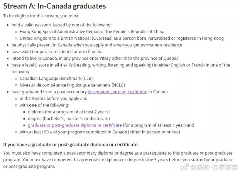
Task: Click the 50% of program completed line
Action: tap(100, 132)
